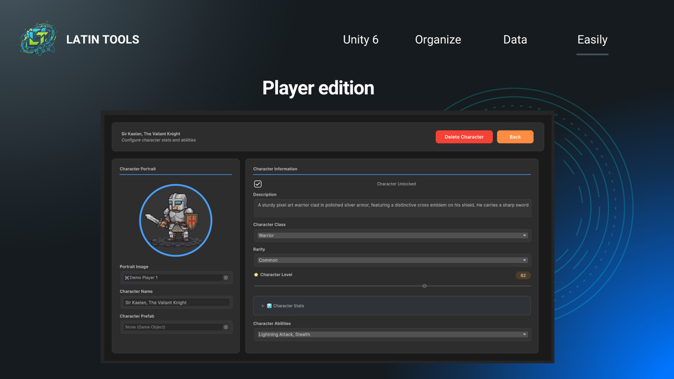The width and height of the screenshot is (674, 379).
Task: Click the game object icon in Character Prefab field
Action: point(226,327)
